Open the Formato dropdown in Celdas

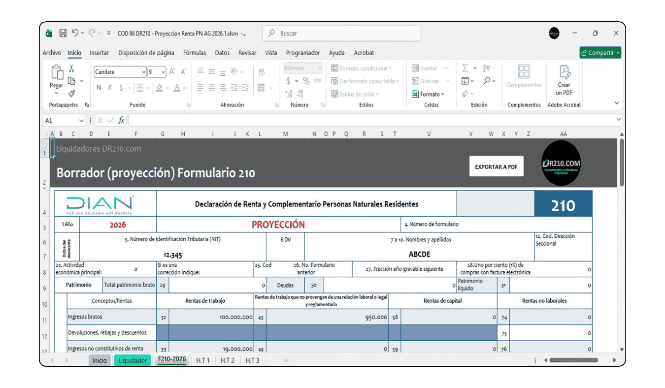(x=428, y=94)
